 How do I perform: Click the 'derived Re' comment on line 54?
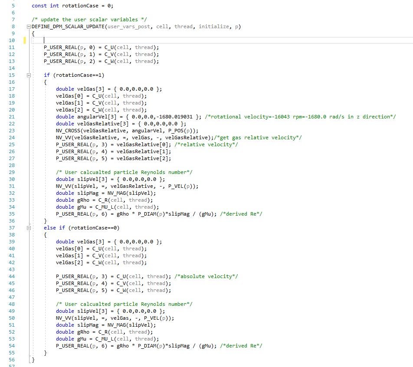(241, 346)
